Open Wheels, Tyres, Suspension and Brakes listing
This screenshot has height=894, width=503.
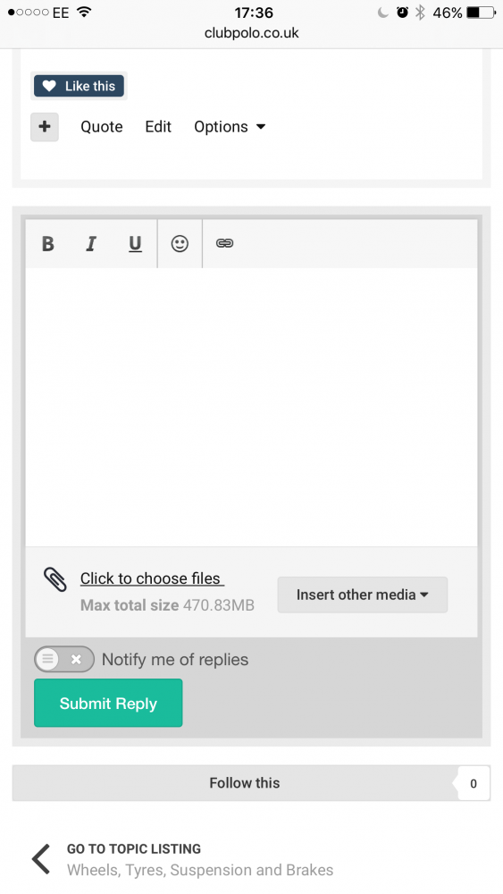[200, 870]
